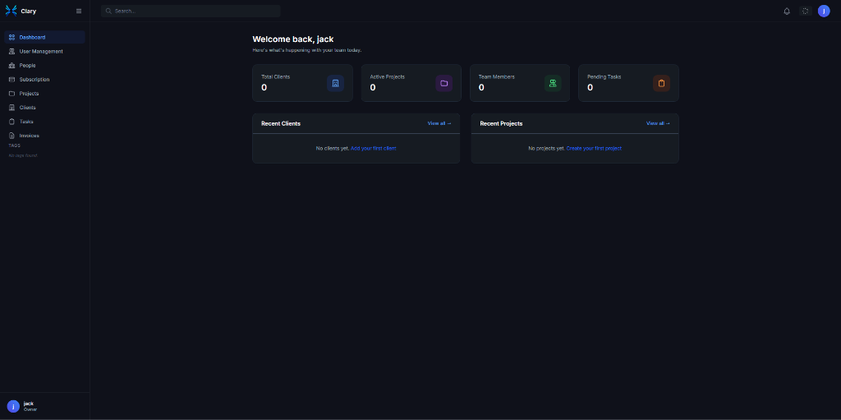Image resolution: width=841 pixels, height=420 pixels.
Task: Click "Create your first project" link
Action: click(594, 148)
